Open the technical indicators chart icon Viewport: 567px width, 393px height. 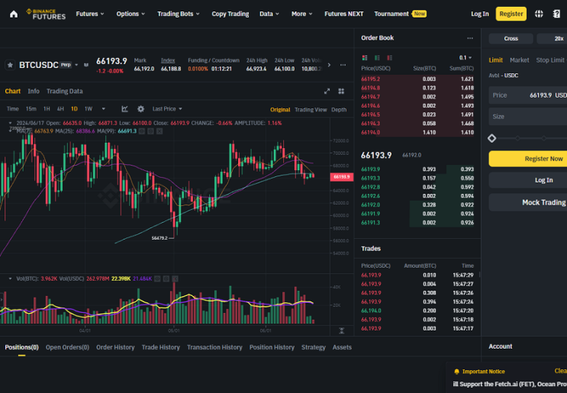124,109
